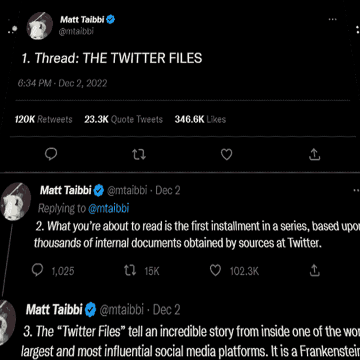Click Matt Taibbi name in top header
Screen dimensions: 360x360
coord(82,20)
